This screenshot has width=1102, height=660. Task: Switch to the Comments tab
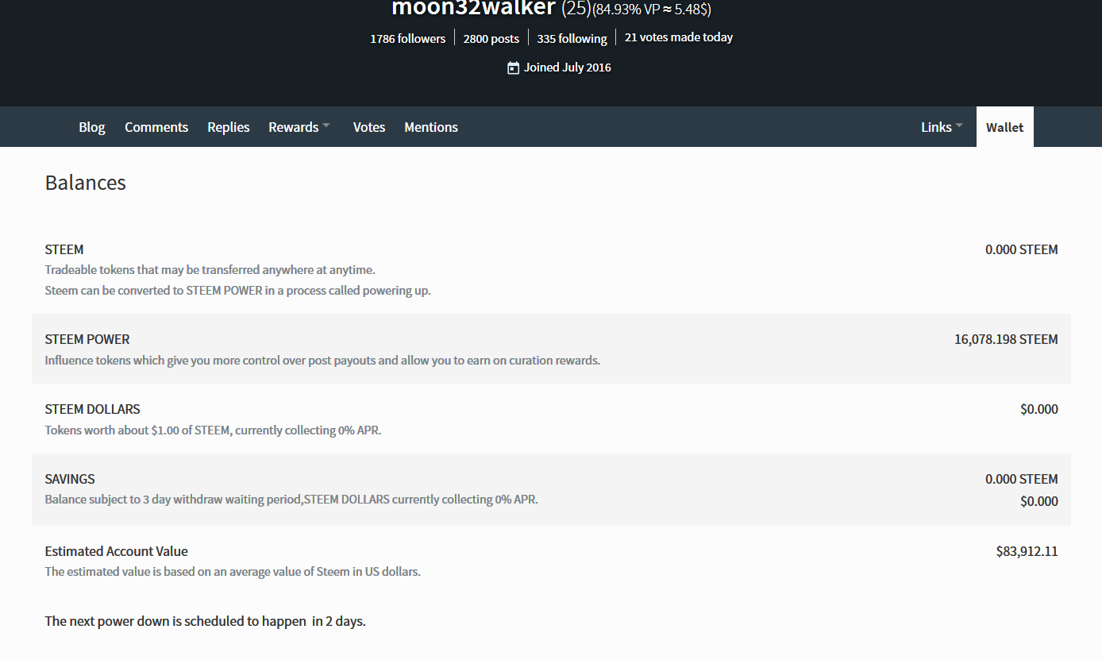(156, 127)
